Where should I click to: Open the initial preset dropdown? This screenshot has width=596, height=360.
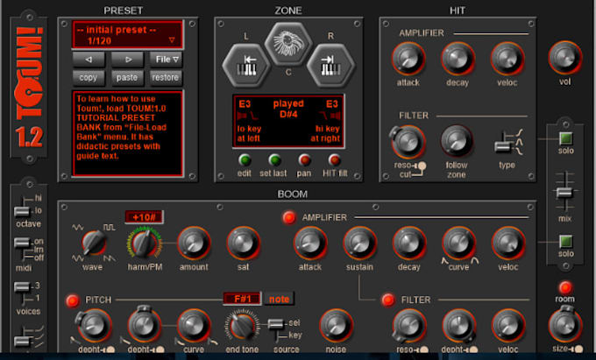coord(128,35)
